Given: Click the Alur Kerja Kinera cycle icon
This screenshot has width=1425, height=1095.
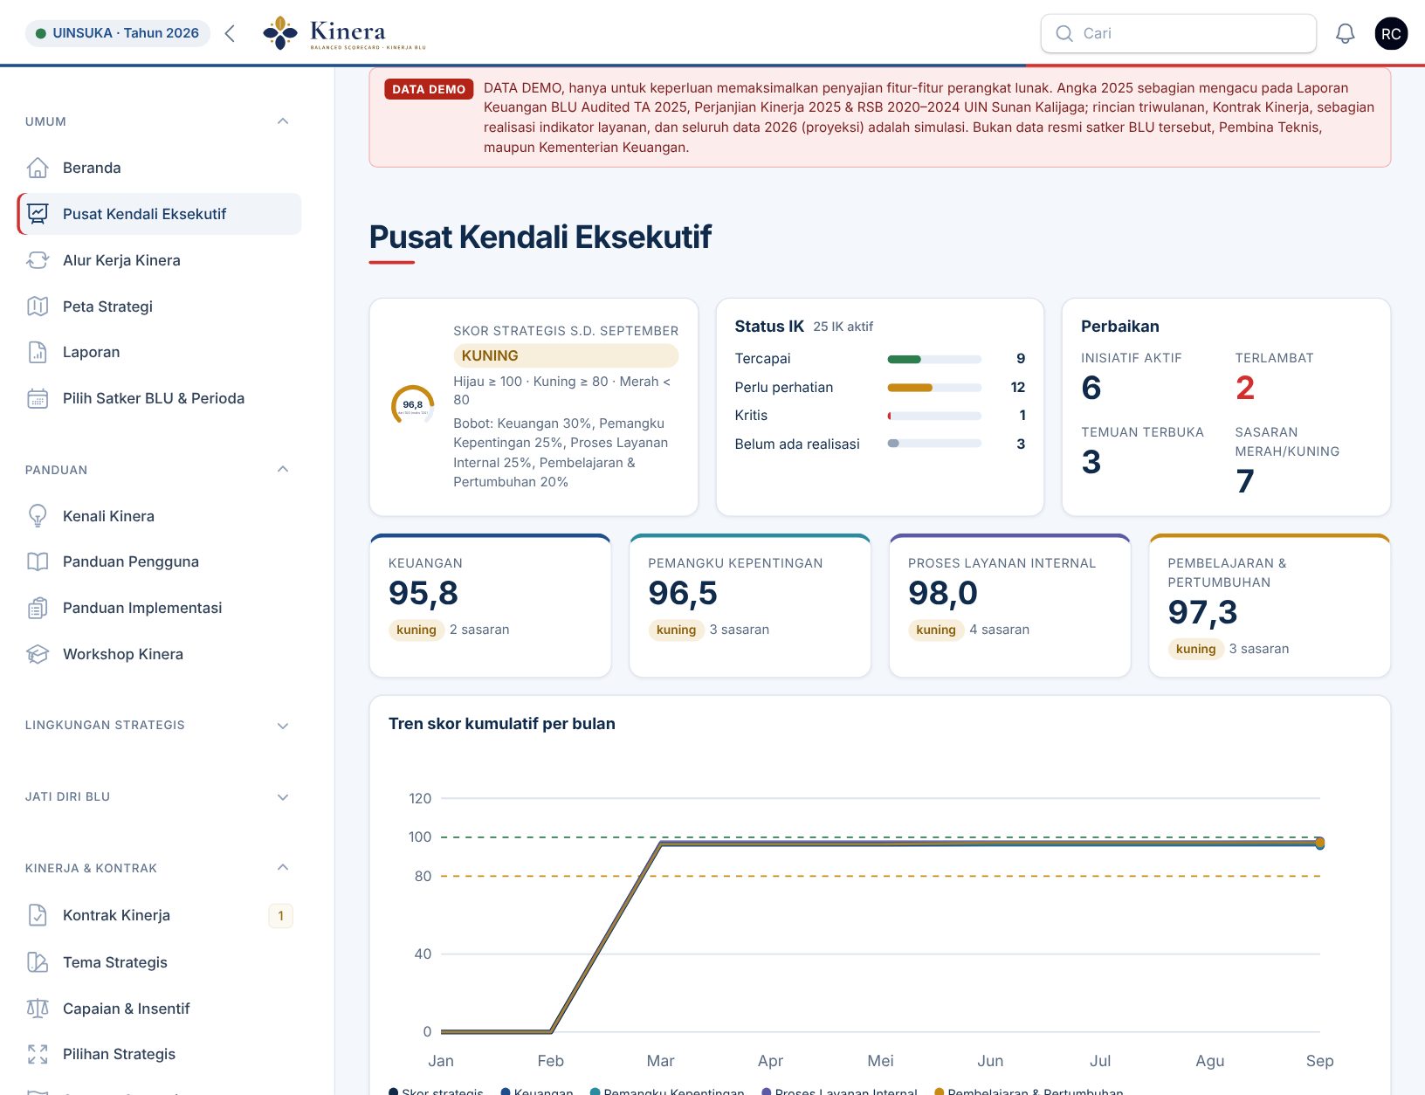Looking at the screenshot, I should point(38,260).
